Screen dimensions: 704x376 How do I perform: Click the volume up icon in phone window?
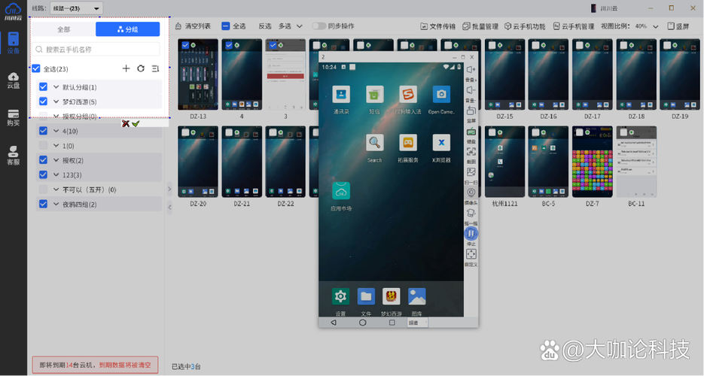point(471,70)
